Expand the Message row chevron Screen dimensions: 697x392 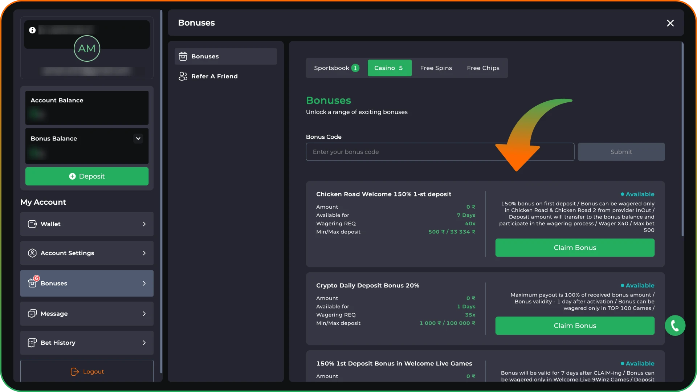click(144, 314)
